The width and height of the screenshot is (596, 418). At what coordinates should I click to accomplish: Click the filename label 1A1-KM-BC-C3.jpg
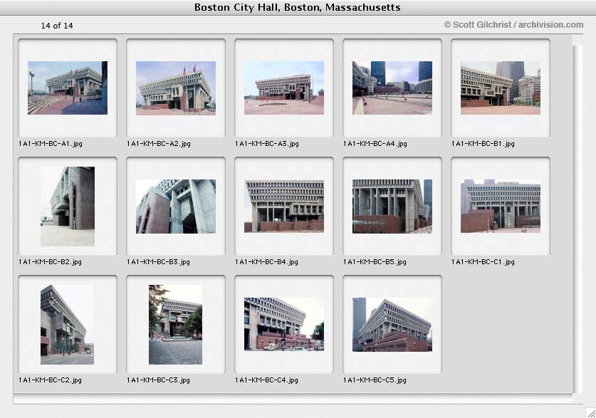point(159,380)
